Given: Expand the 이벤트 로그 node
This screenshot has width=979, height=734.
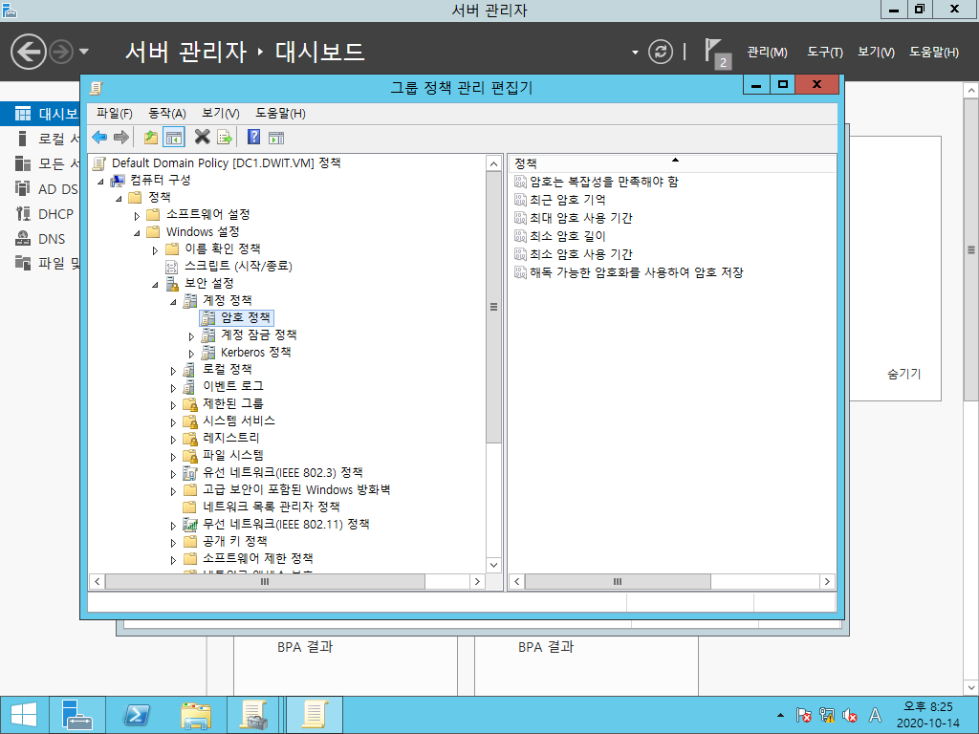Looking at the screenshot, I should tap(173, 388).
